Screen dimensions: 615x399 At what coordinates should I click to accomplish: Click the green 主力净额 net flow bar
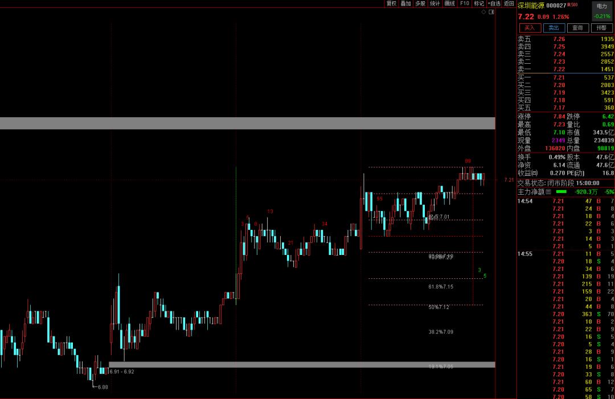[x=561, y=192]
